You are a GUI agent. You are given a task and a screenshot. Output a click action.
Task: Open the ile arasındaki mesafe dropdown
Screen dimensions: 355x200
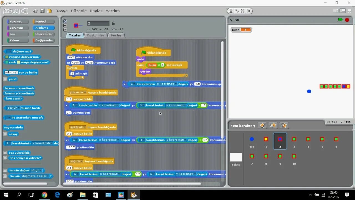click(x=8, y=117)
